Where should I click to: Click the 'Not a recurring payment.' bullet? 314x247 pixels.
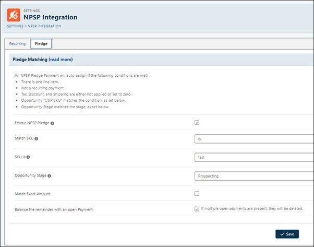[x=43, y=88]
